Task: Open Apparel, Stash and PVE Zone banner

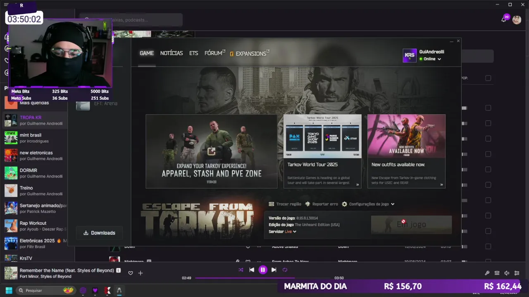Action: (x=211, y=151)
